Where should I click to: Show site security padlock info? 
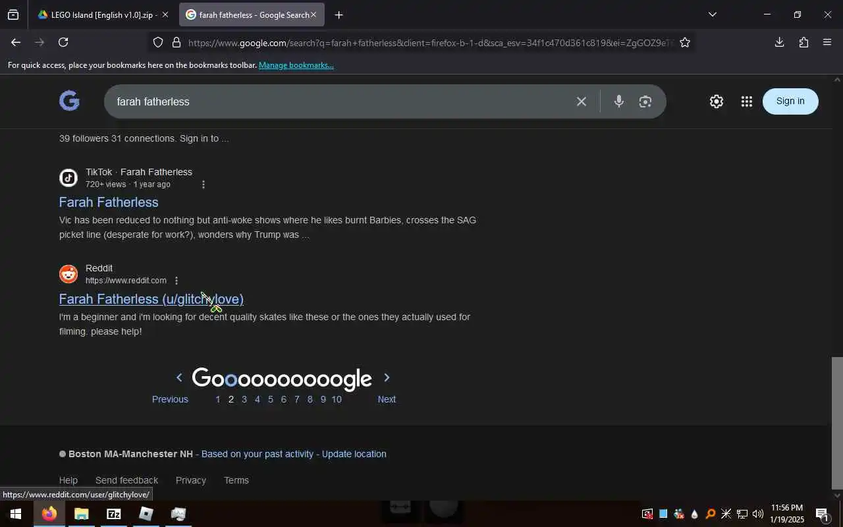pos(177,43)
